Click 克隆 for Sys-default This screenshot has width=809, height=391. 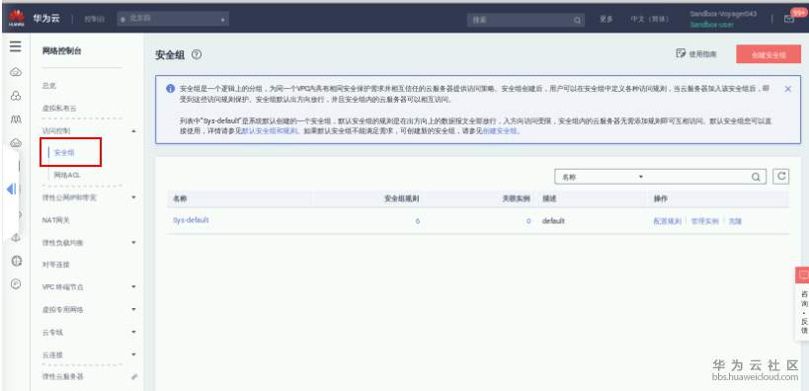tap(735, 221)
